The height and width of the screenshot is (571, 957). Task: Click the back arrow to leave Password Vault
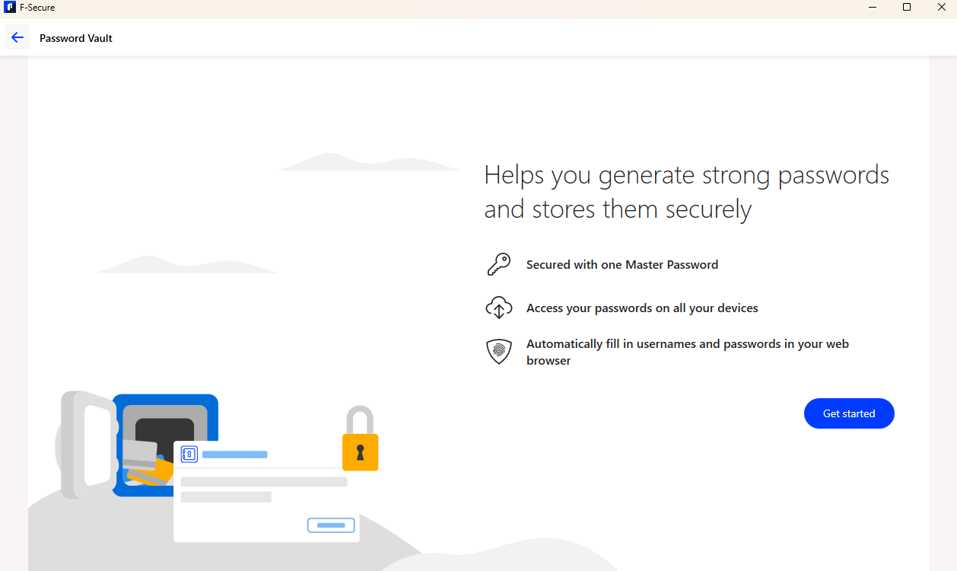17,37
